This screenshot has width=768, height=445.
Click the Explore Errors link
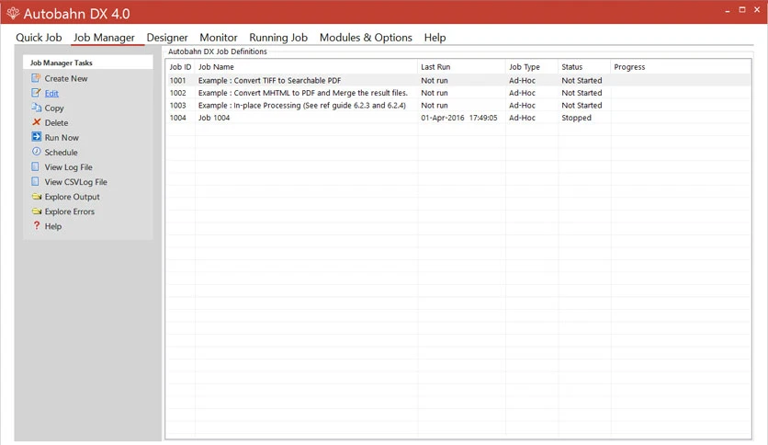(x=70, y=211)
